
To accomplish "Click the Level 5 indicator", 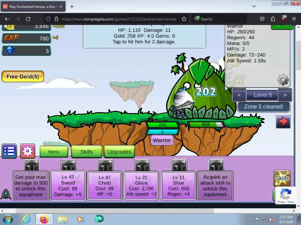I will 262,95.
